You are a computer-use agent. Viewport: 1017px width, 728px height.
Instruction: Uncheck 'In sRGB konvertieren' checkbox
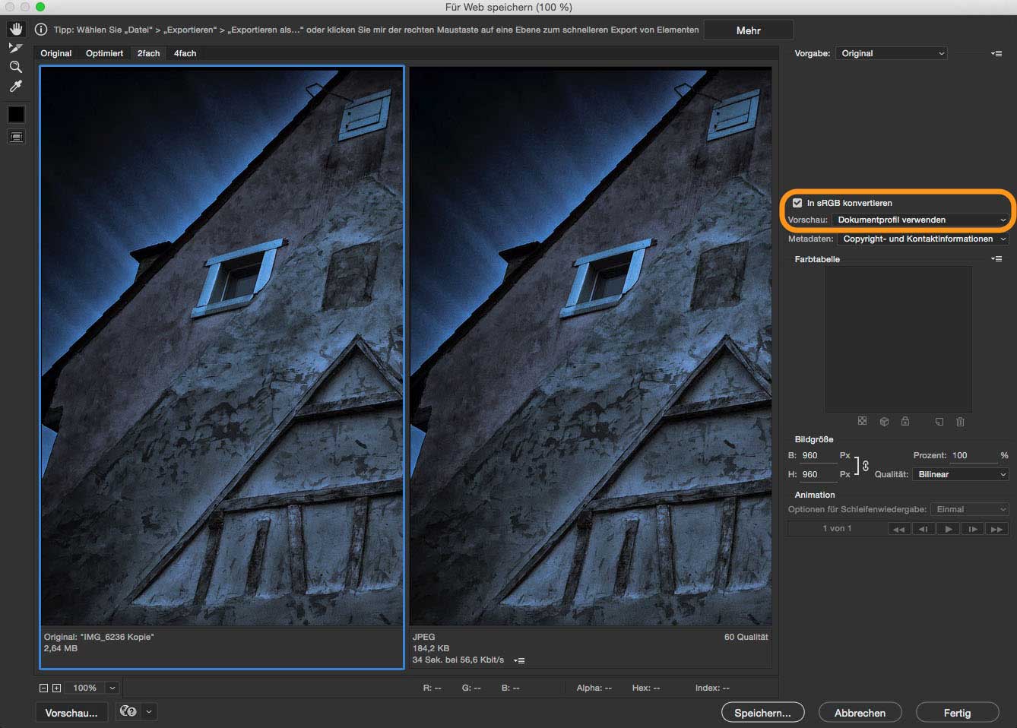pyautogui.click(x=797, y=203)
